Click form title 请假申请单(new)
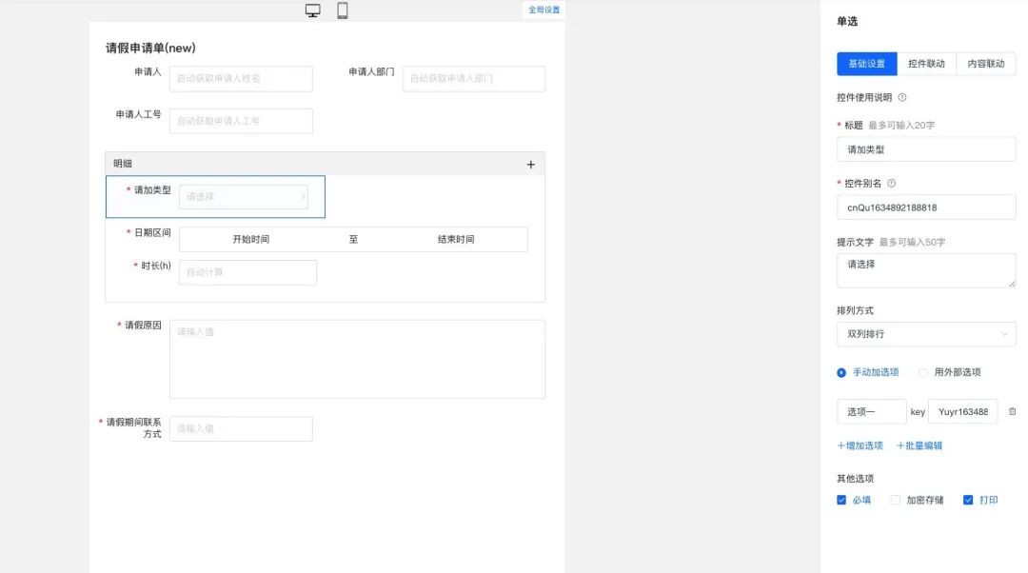Image resolution: width=1028 pixels, height=573 pixels. click(x=150, y=48)
